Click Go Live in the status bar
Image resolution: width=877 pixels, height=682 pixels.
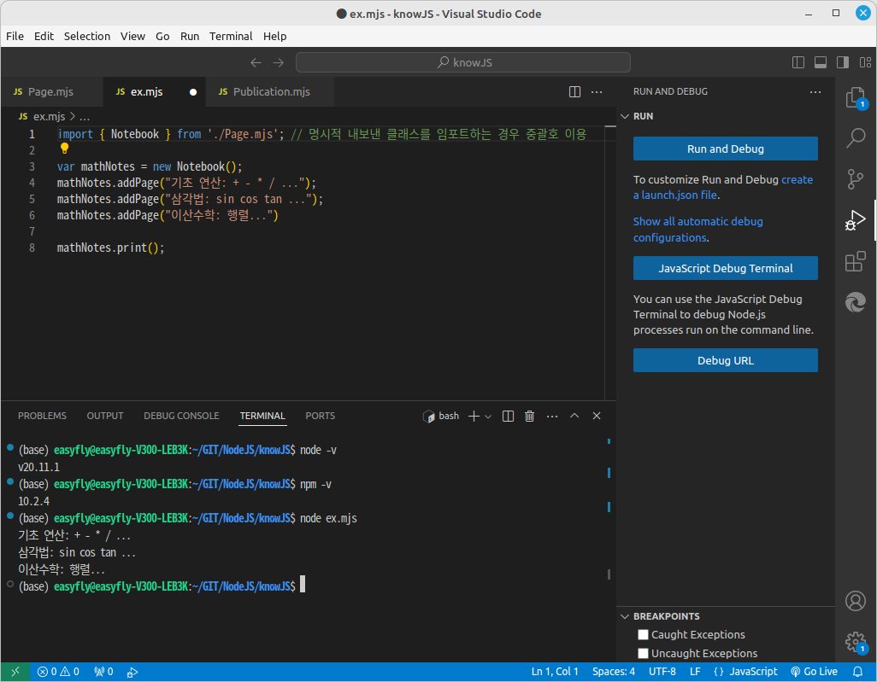(x=814, y=672)
